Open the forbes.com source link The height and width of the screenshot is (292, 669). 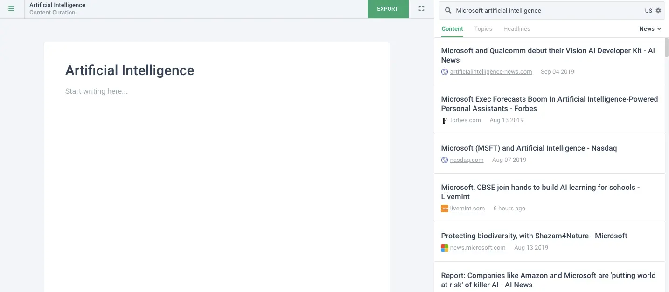pos(465,120)
